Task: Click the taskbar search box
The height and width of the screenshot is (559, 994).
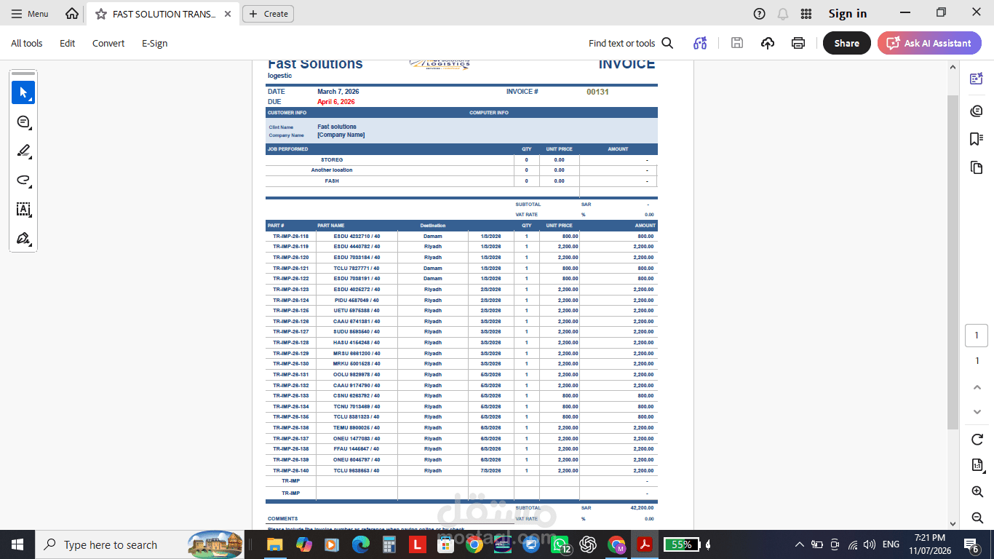Action: (140, 544)
